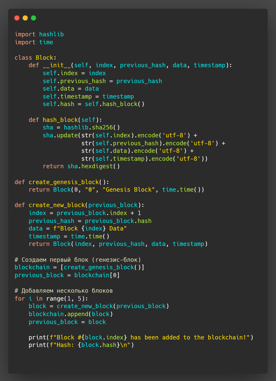Click the line "index = previous_block.index + 1"
This screenshot has width=276, height=381.
click(85, 213)
